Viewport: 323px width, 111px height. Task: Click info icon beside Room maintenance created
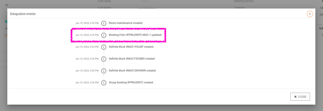pos(104,23)
